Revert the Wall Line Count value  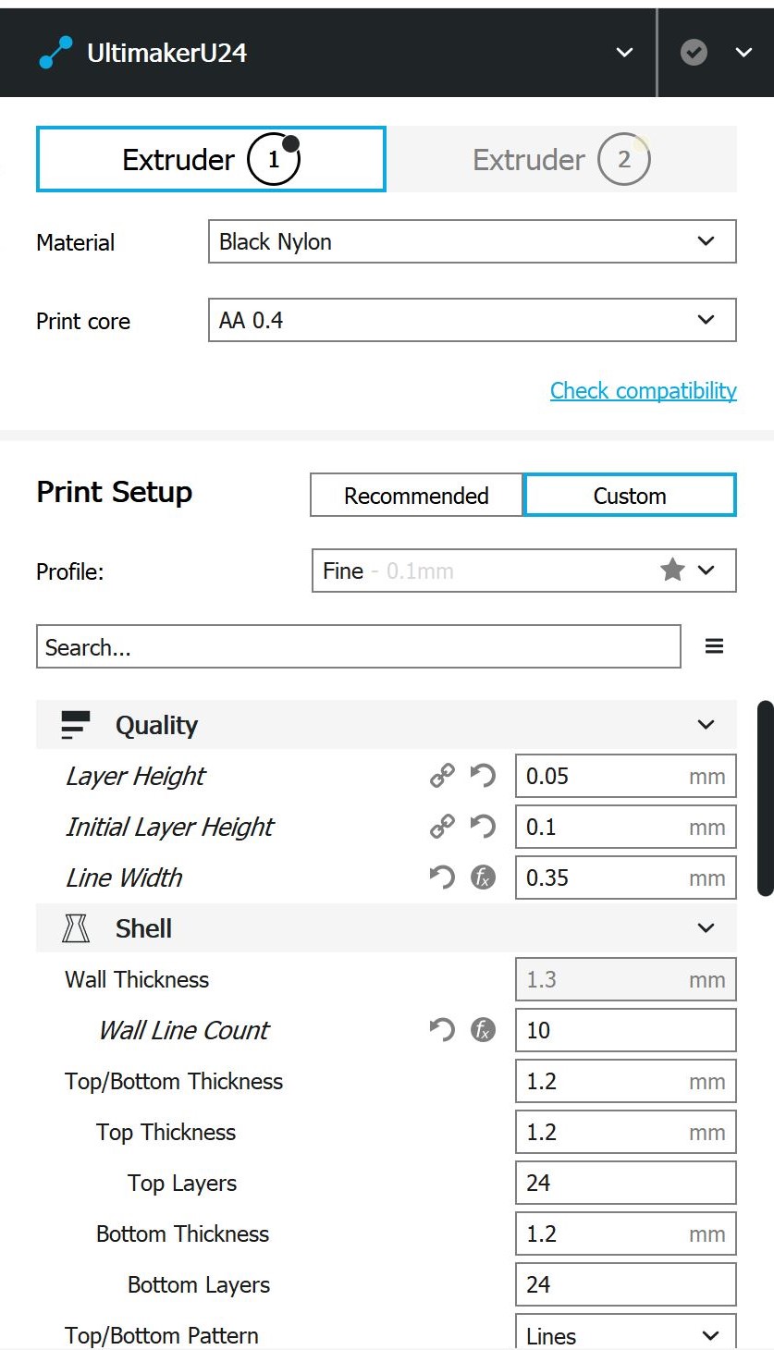442,1030
